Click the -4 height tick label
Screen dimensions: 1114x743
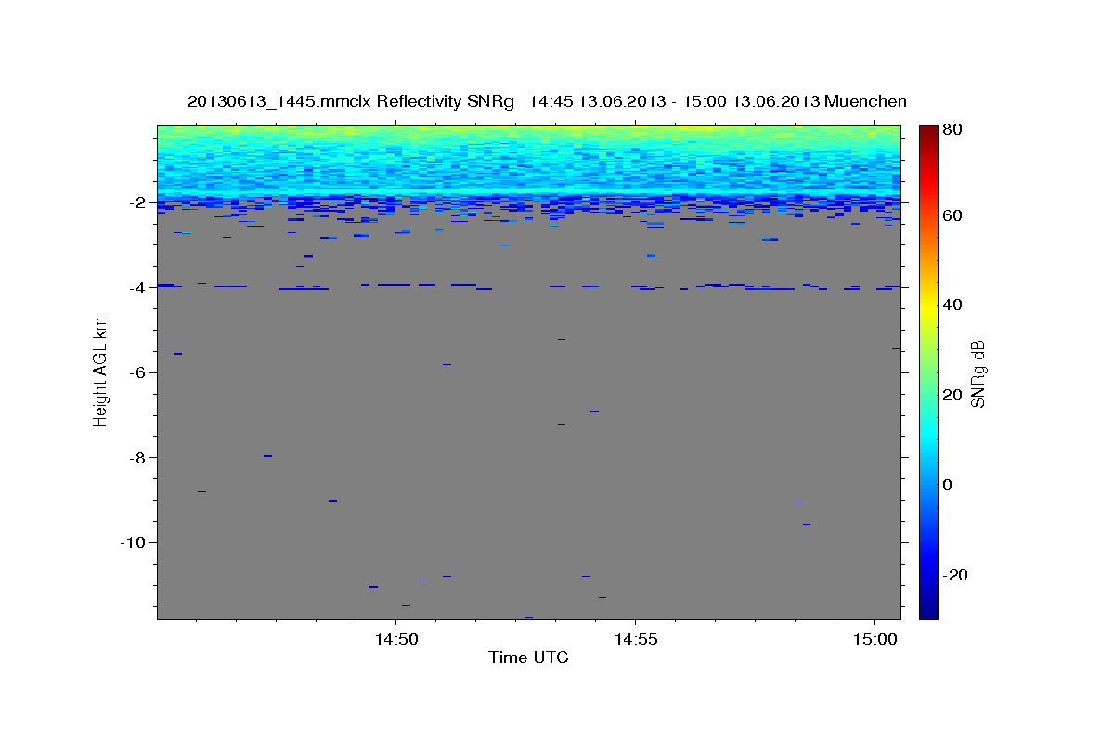tap(136, 288)
